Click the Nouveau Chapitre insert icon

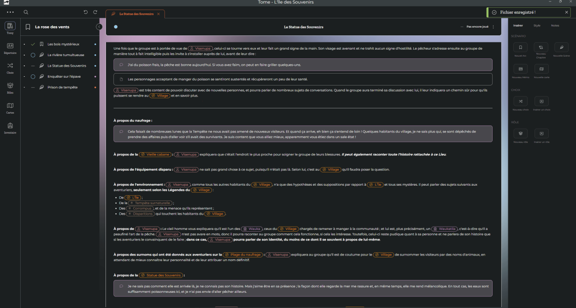click(541, 47)
